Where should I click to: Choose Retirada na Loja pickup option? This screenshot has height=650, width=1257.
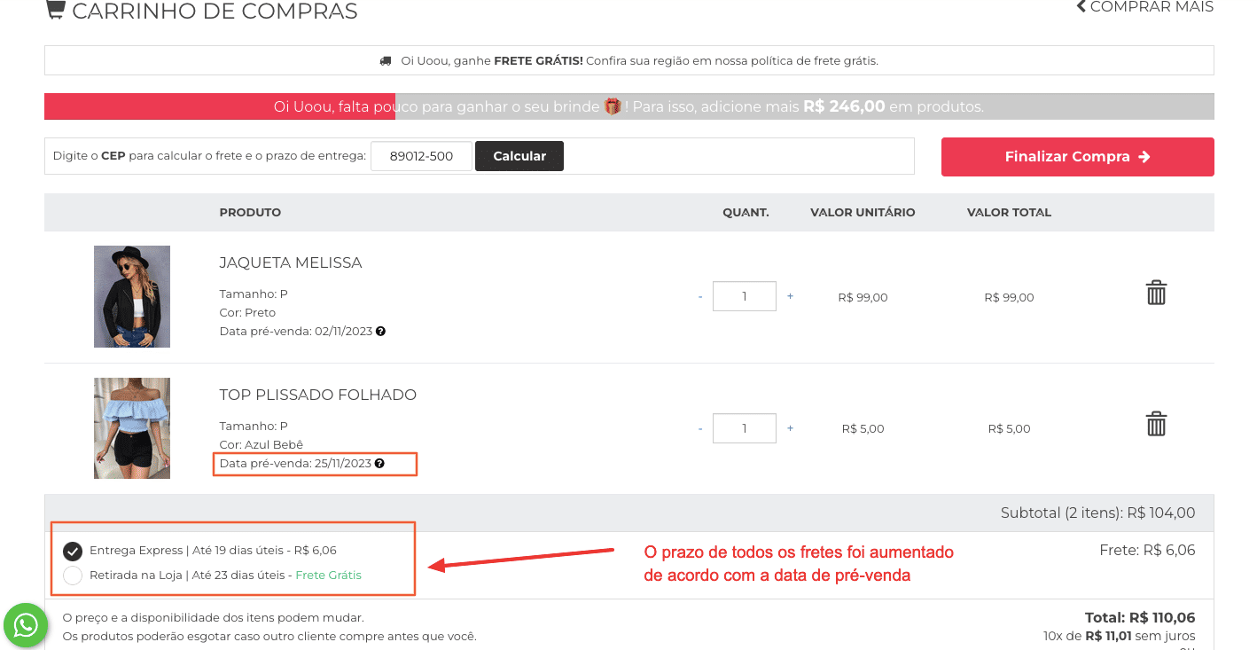coord(73,576)
